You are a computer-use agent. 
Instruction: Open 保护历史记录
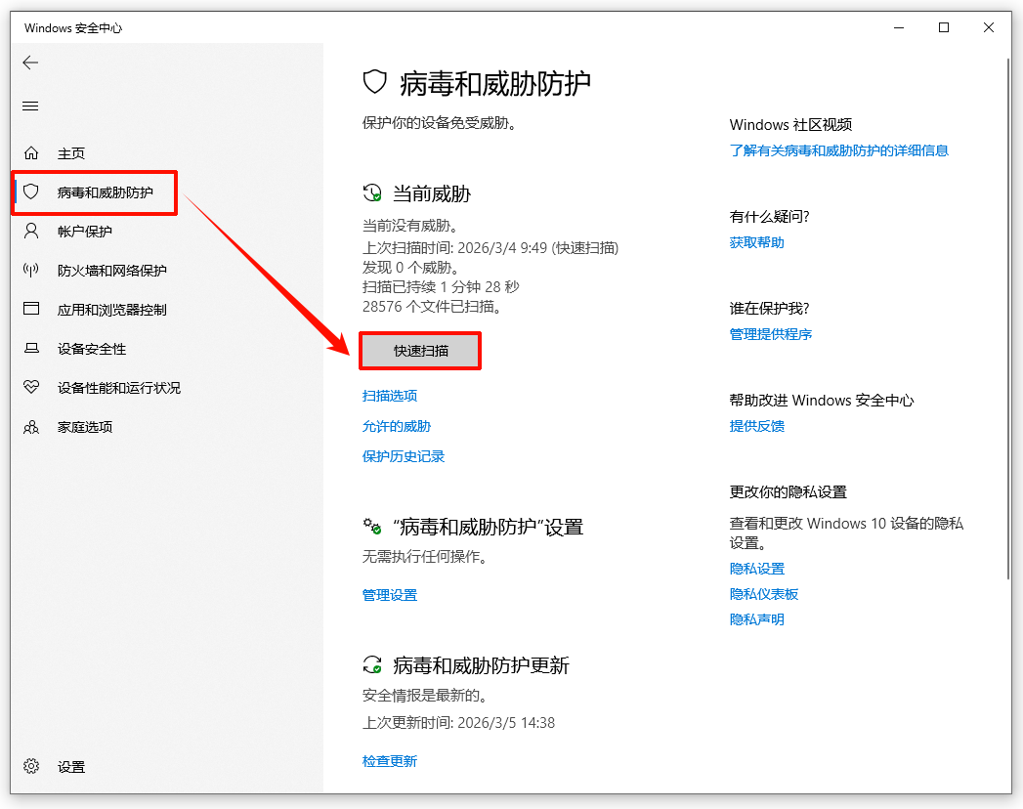click(404, 455)
